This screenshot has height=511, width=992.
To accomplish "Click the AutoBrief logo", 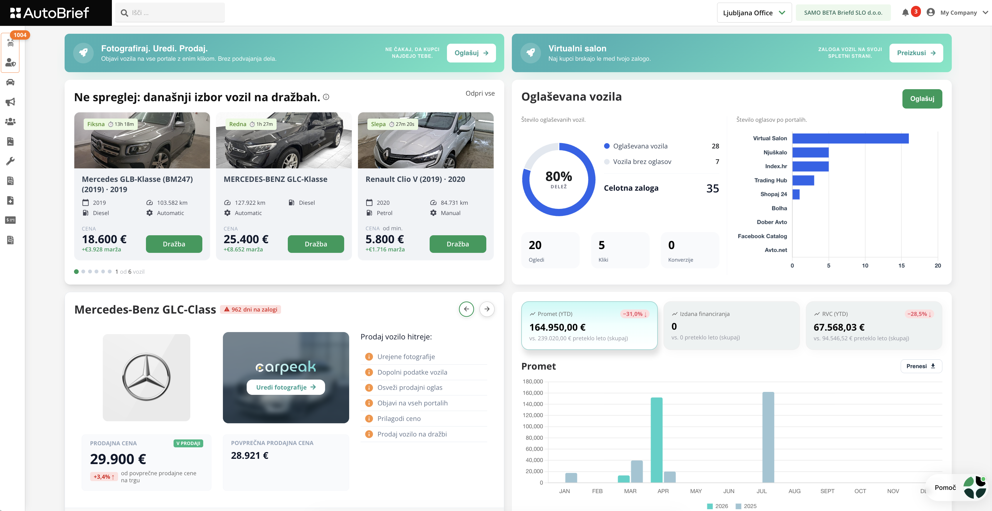I will coord(50,13).
